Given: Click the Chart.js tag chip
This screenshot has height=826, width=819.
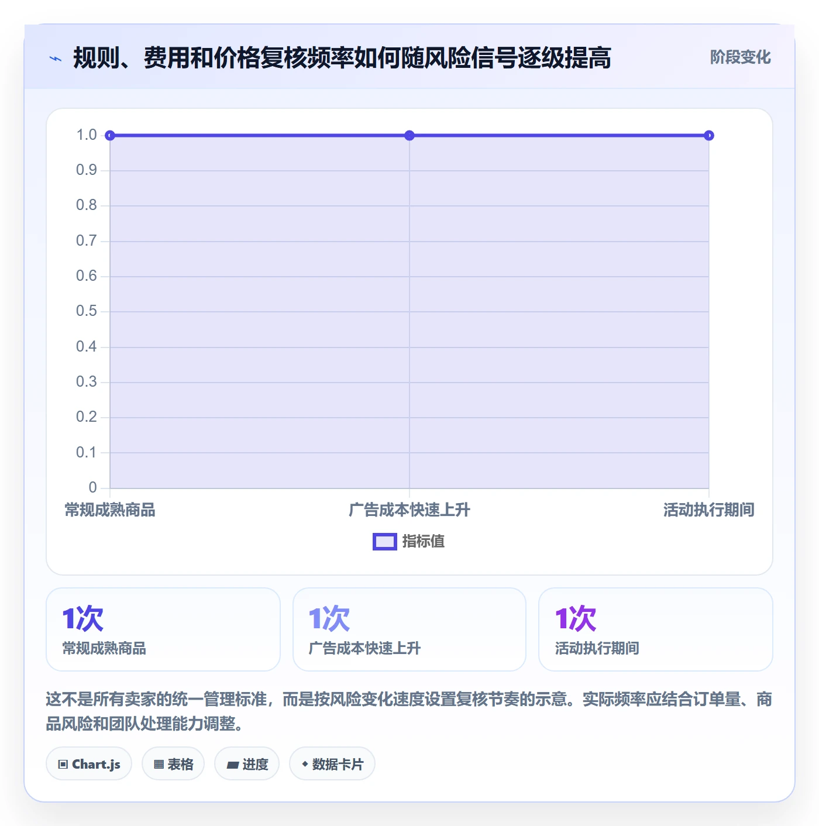Looking at the screenshot, I should tap(89, 764).
